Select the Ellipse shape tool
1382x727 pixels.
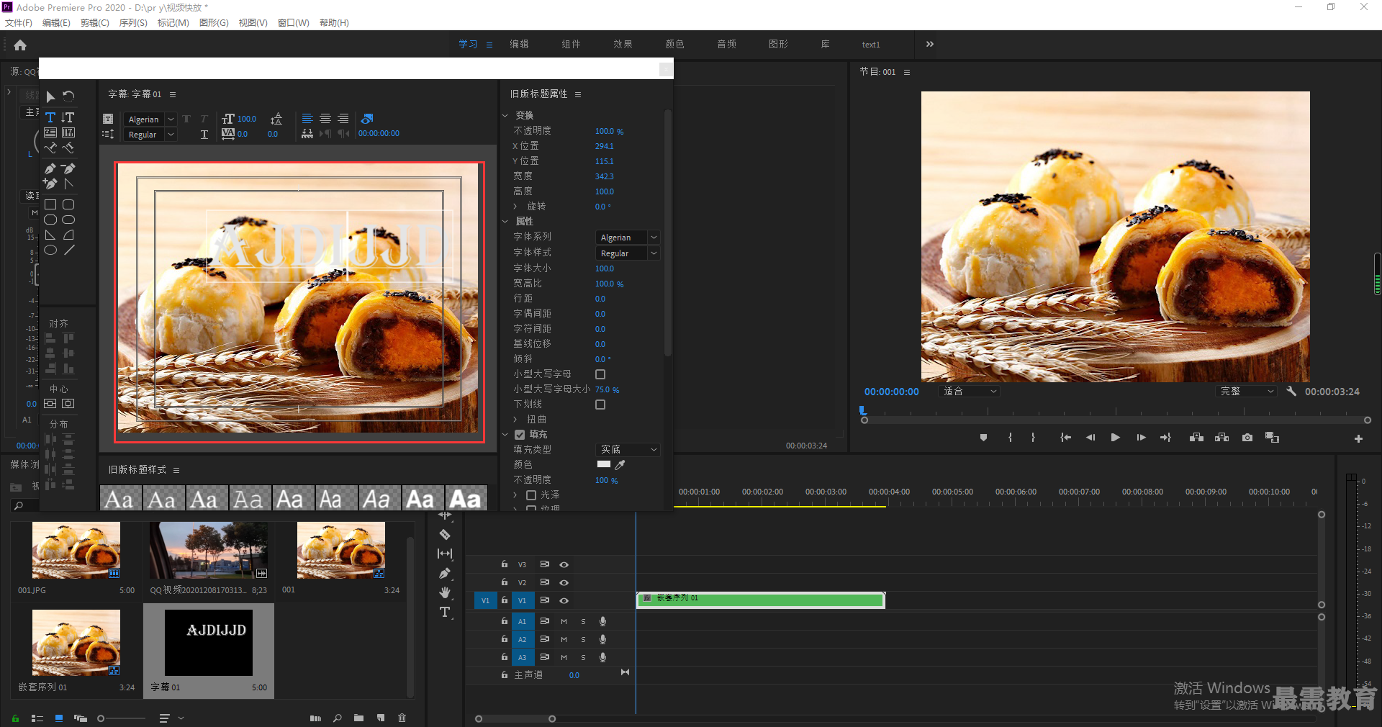coord(50,250)
